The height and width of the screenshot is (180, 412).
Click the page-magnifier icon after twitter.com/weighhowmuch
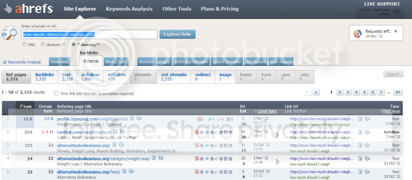coord(115,132)
